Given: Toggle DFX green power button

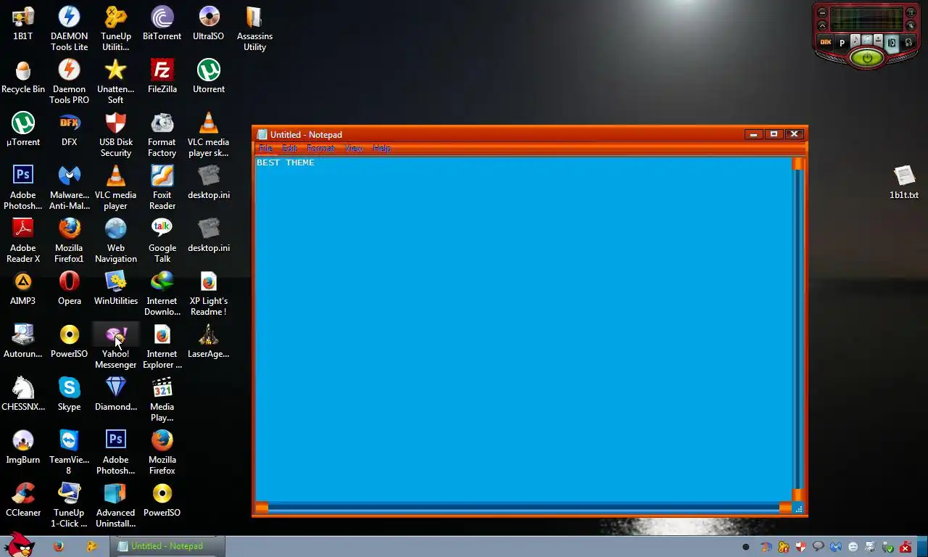Looking at the screenshot, I should (867, 57).
